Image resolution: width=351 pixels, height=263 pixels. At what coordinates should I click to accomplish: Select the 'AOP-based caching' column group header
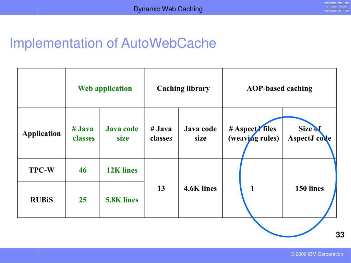click(x=279, y=88)
